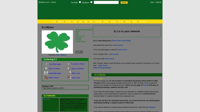Click the Add to Favorites icon
The height and width of the screenshot is (112, 200).
click(x=69, y=68)
